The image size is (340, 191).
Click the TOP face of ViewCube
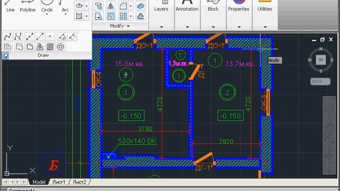pos(321,60)
